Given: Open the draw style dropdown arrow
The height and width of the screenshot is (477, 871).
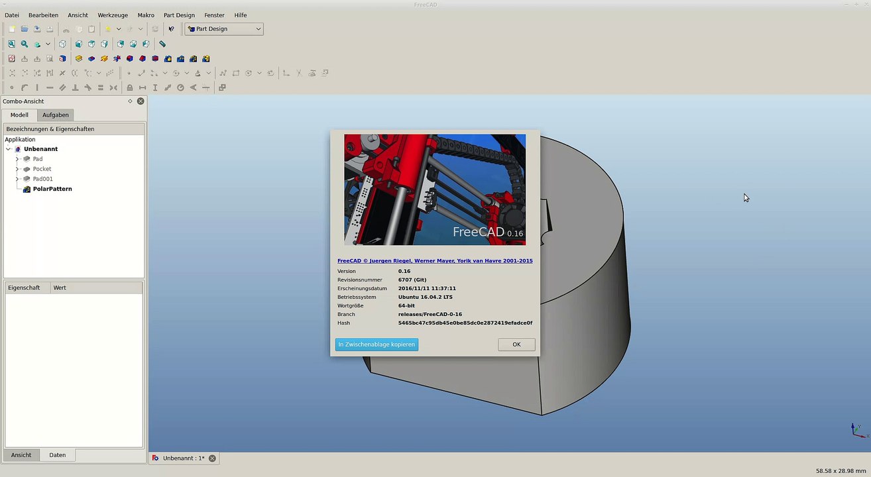Looking at the screenshot, I should (48, 44).
